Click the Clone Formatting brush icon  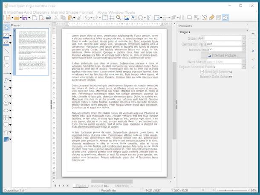(79, 17)
